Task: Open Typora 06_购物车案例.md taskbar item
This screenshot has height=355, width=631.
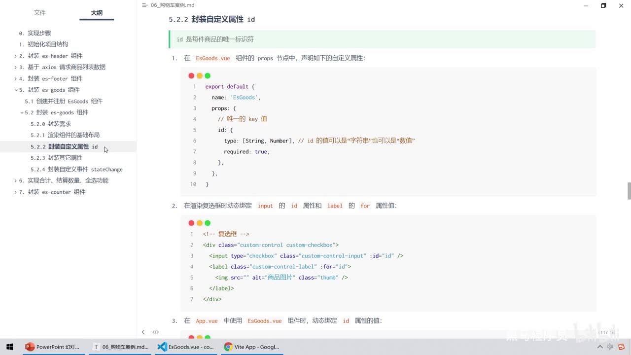Action: point(121,347)
